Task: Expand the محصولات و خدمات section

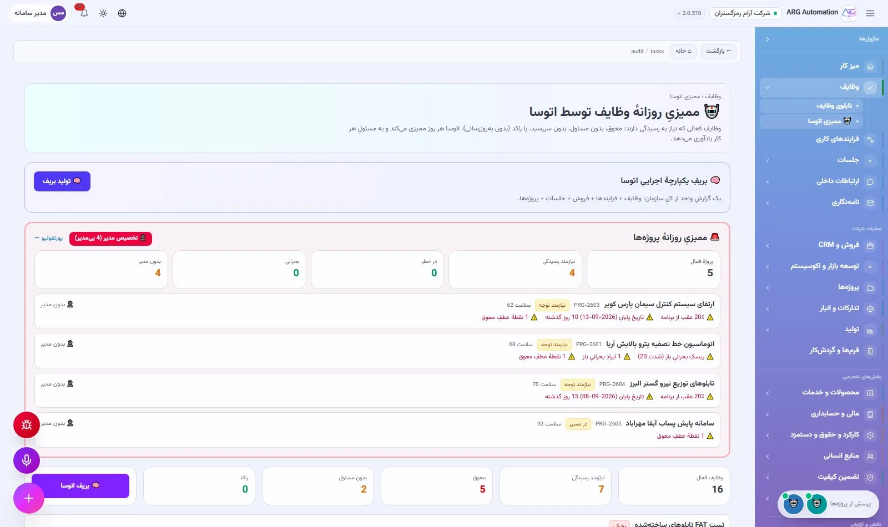Action: 768,393
